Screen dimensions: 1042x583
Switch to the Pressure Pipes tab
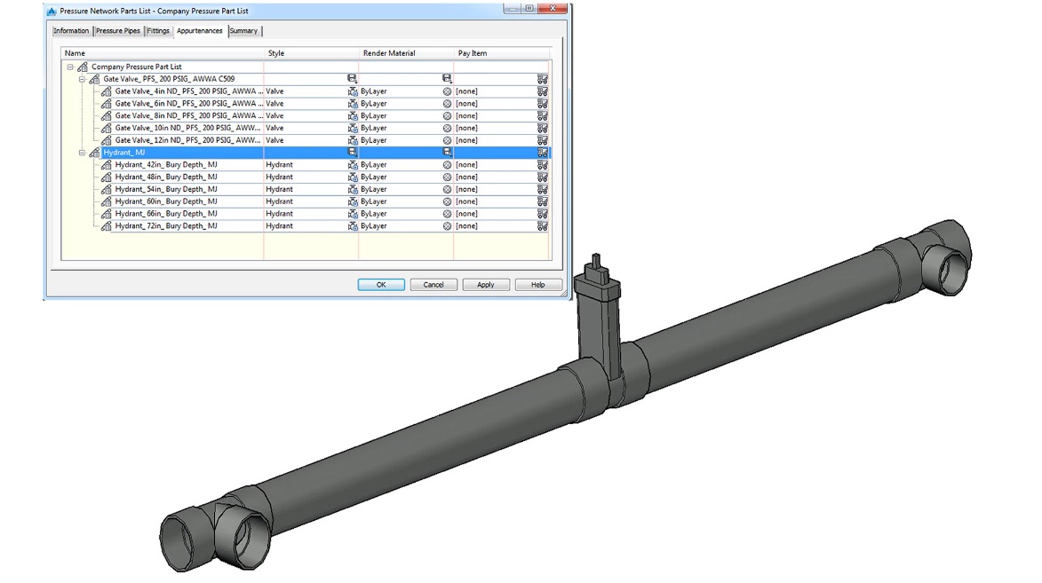pyautogui.click(x=117, y=31)
